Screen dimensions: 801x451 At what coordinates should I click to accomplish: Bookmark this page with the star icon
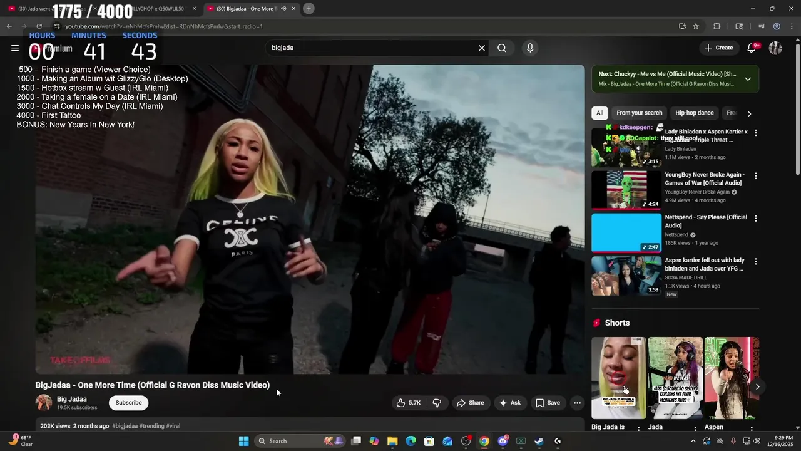point(696,26)
